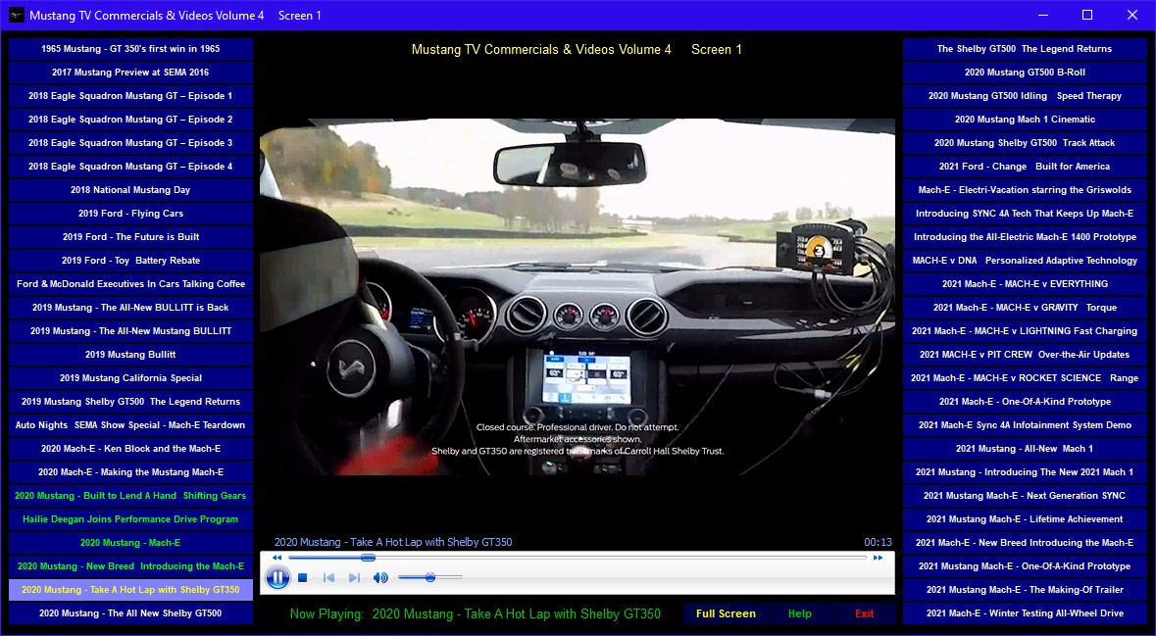Image resolution: width=1156 pixels, height=636 pixels.
Task: Play MACH-E v LIGHTNING Fast Charging
Action: 1025,331
